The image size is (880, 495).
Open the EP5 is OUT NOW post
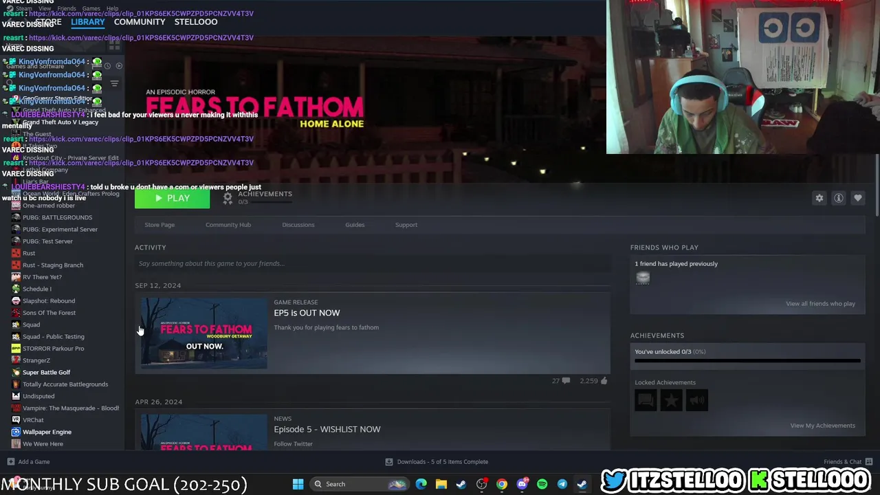tap(307, 313)
